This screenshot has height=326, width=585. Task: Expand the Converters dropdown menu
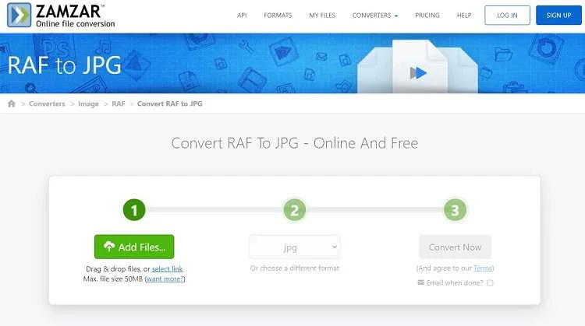pos(375,16)
